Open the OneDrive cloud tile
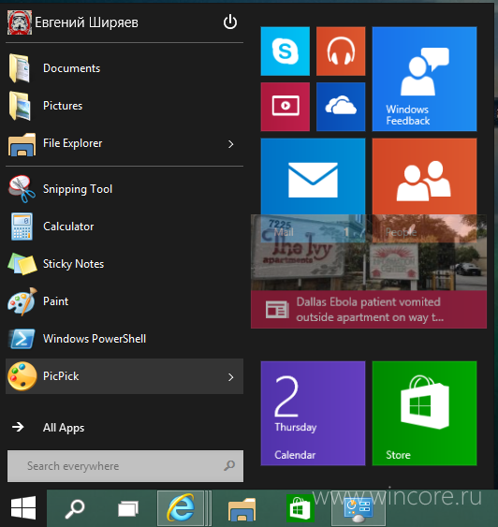 pyautogui.click(x=341, y=107)
